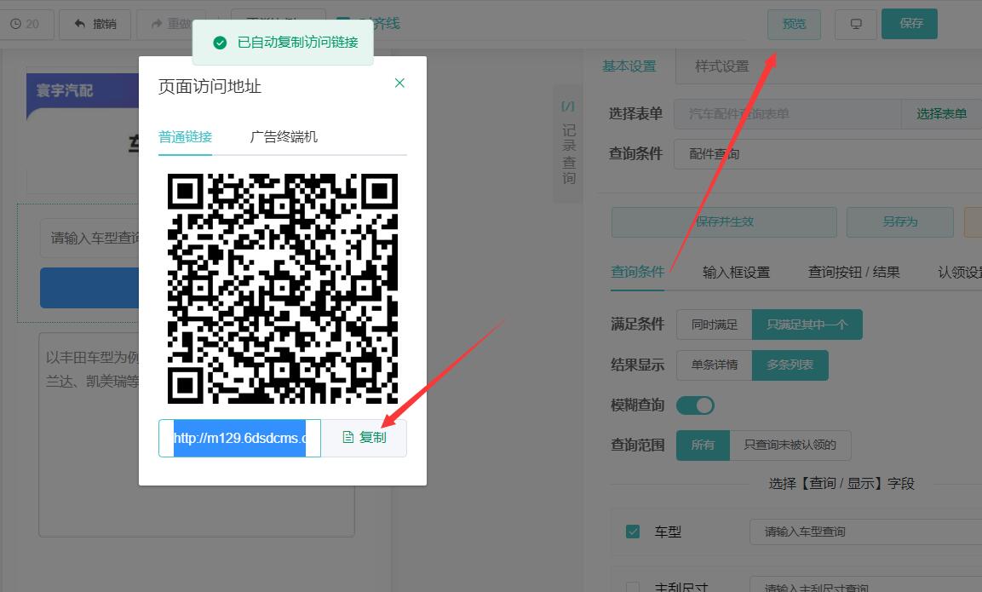This screenshot has width=982, height=592.
Task: Choose 同时满足 condition option
Action: click(x=714, y=325)
